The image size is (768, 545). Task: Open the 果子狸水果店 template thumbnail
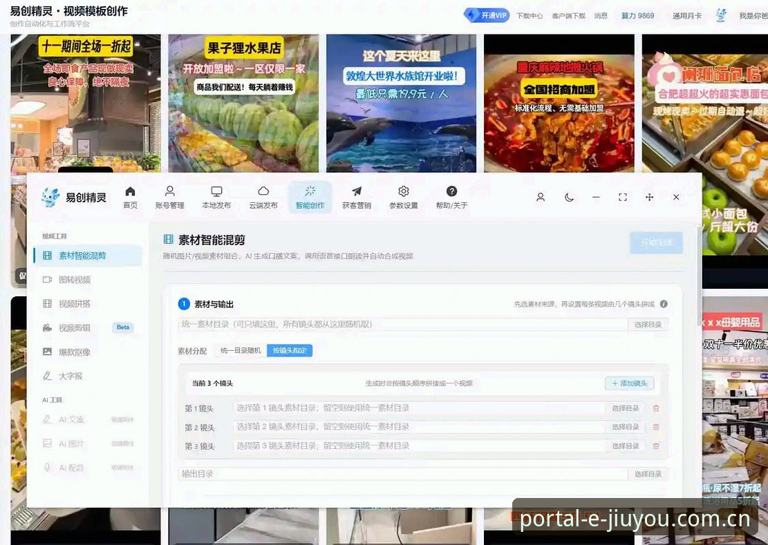point(243,103)
